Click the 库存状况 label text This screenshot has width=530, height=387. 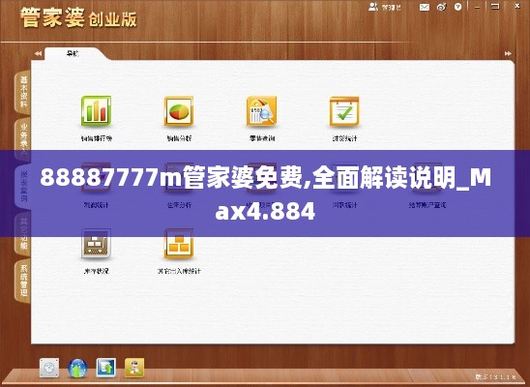97,271
